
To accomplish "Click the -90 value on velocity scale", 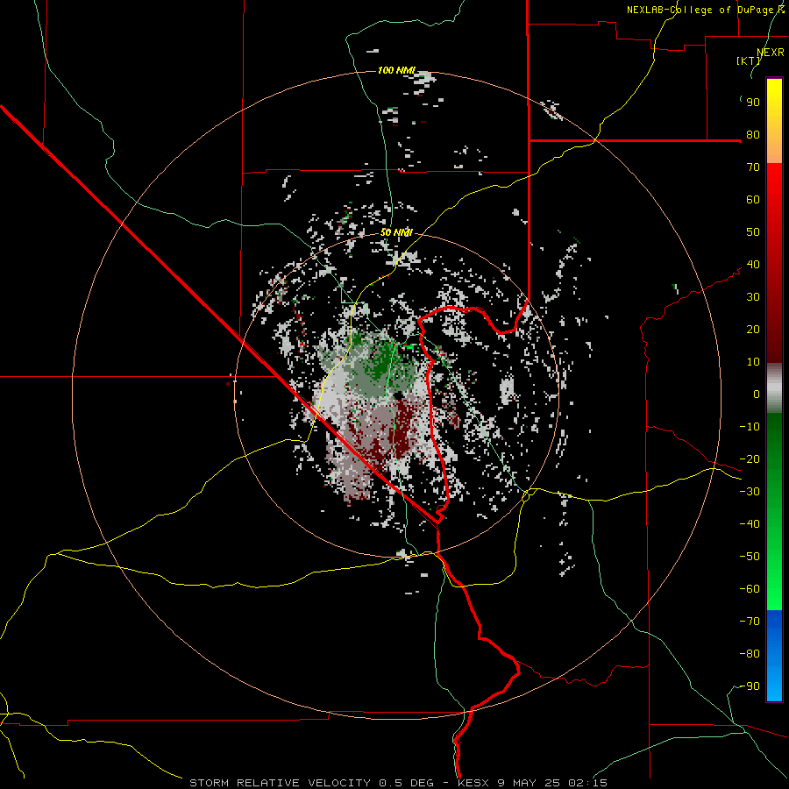I will pos(750,686).
